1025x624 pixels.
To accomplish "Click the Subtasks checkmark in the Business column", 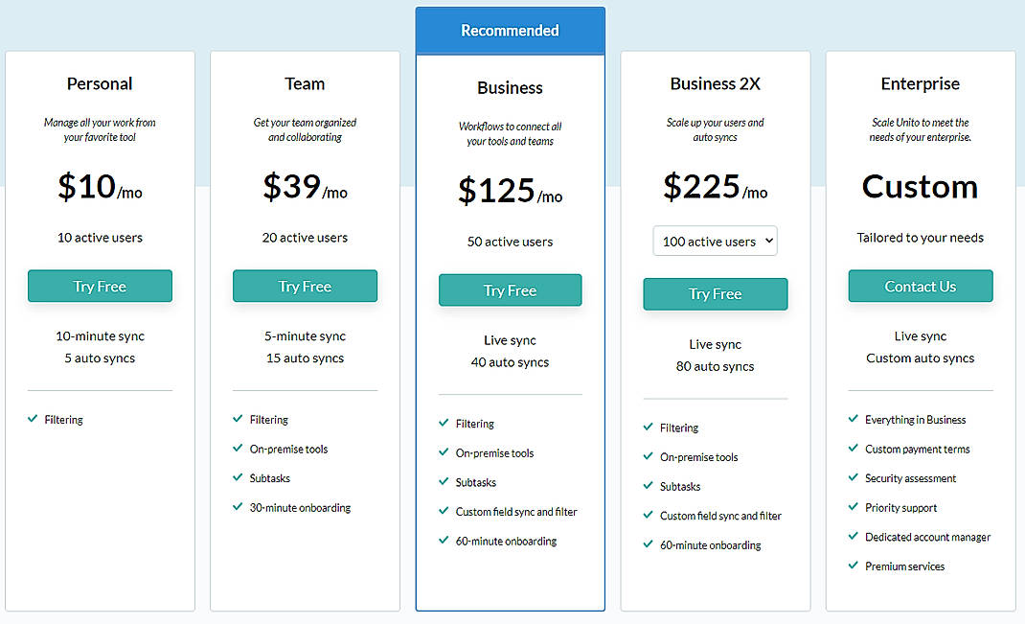I will [x=445, y=482].
